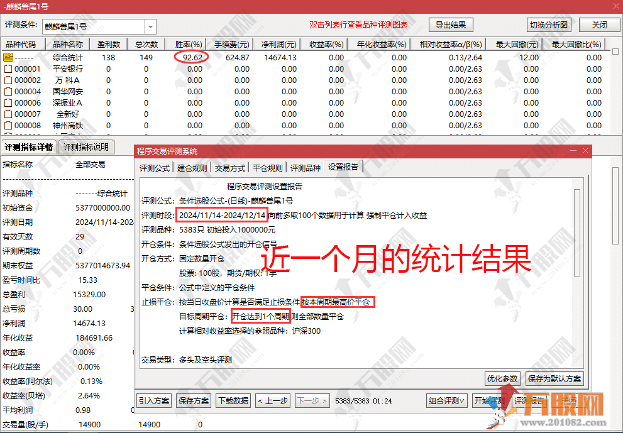Open the 评测条件 dropdown arrow
This screenshot has height=433, width=623.
tap(151, 27)
